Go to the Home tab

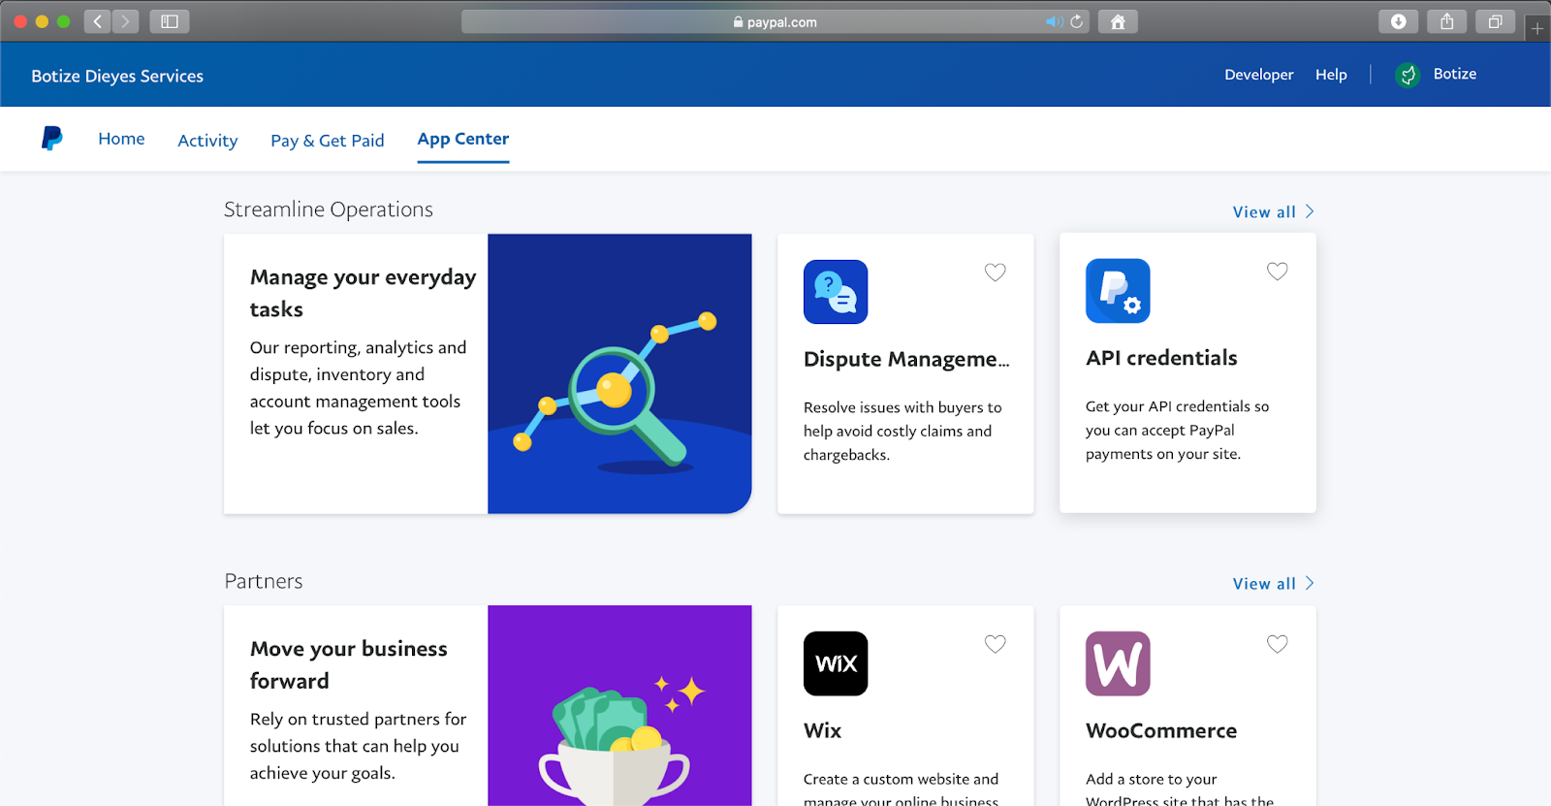(x=121, y=139)
